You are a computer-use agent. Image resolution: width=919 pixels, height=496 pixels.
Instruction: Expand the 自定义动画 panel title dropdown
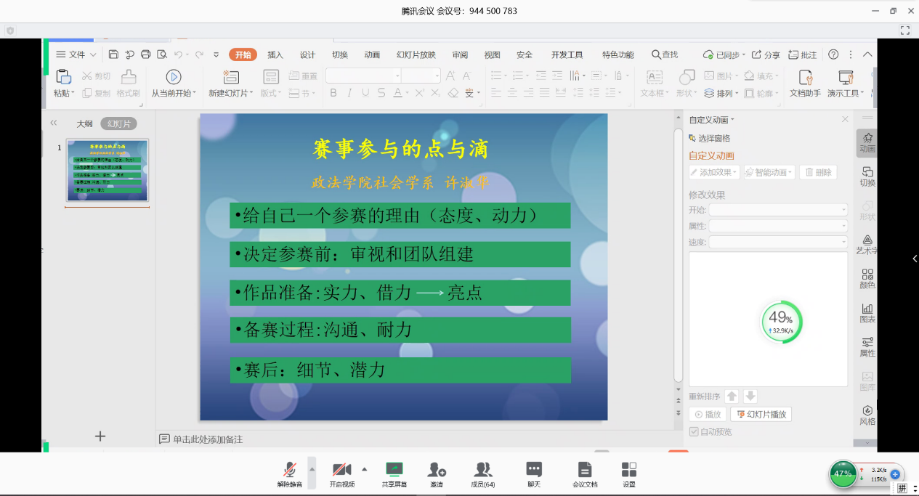732,120
